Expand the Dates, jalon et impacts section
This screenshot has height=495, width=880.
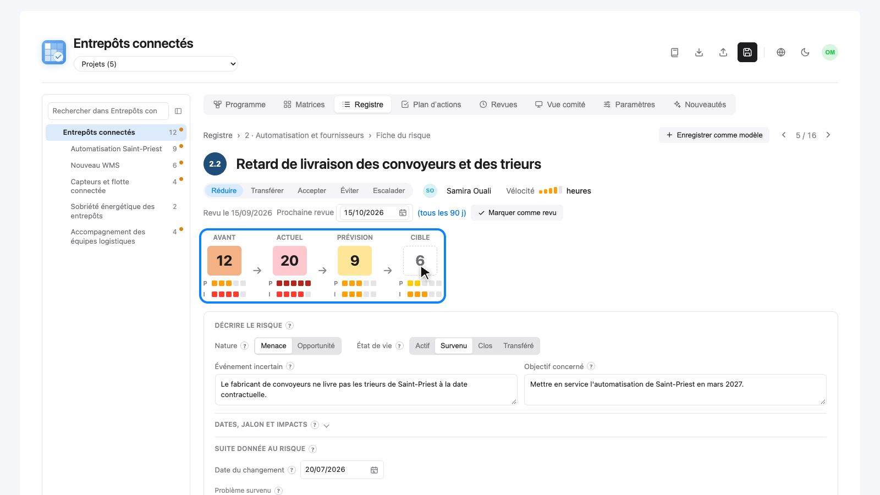point(326,425)
